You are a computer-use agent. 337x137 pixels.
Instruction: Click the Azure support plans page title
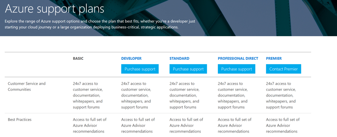pyautogui.click(x=55, y=8)
